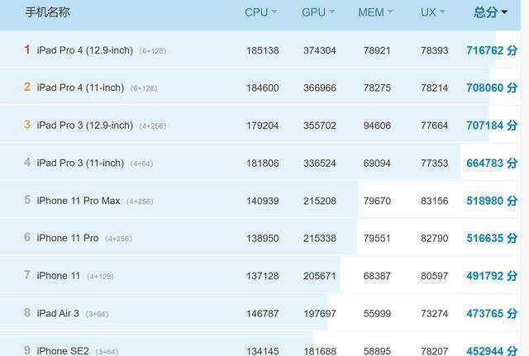Open iPhone 11 Pro Max entry
529x356 pixels.
tap(79, 201)
